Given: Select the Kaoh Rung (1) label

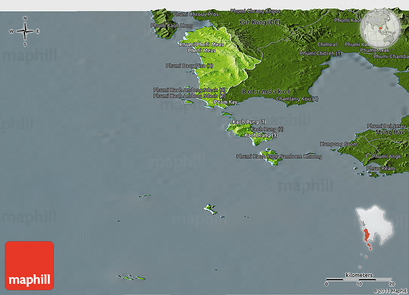Looking at the screenshot, I should coord(249,122).
